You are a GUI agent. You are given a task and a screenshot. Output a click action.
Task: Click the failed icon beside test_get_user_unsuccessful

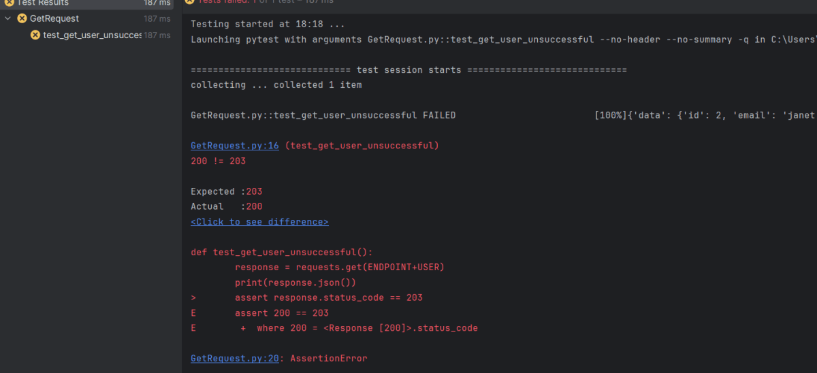(x=35, y=35)
